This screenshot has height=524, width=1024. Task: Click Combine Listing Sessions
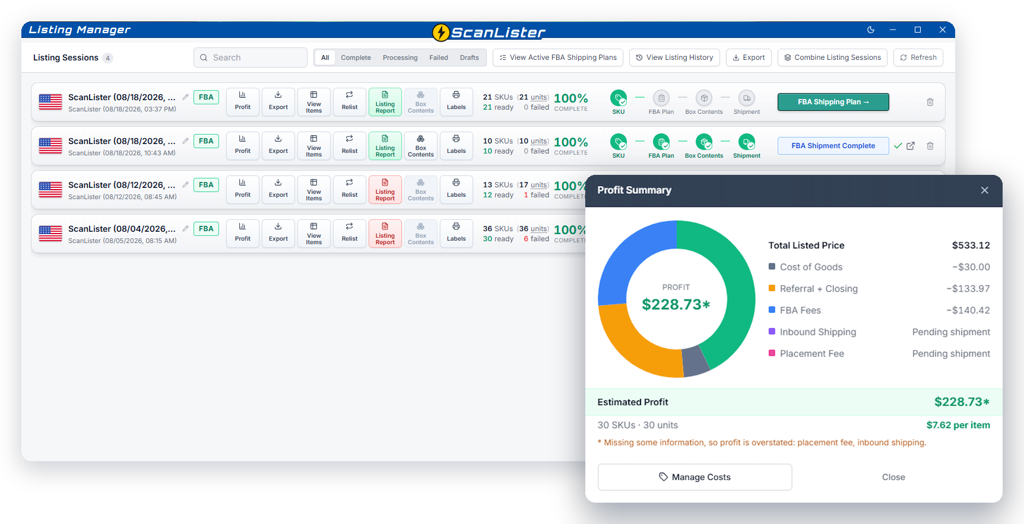point(832,57)
